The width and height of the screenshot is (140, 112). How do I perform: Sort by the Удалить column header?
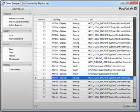coord(44,20)
